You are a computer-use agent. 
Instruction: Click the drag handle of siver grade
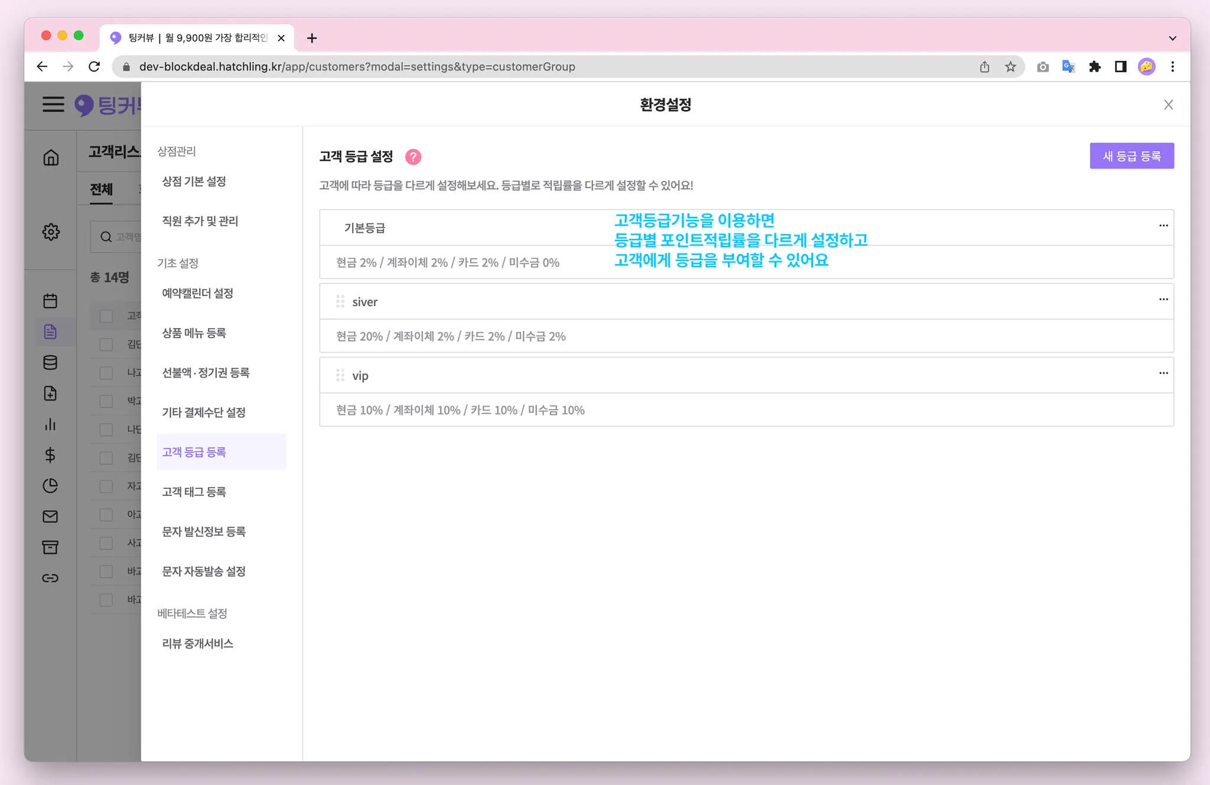pyautogui.click(x=340, y=301)
